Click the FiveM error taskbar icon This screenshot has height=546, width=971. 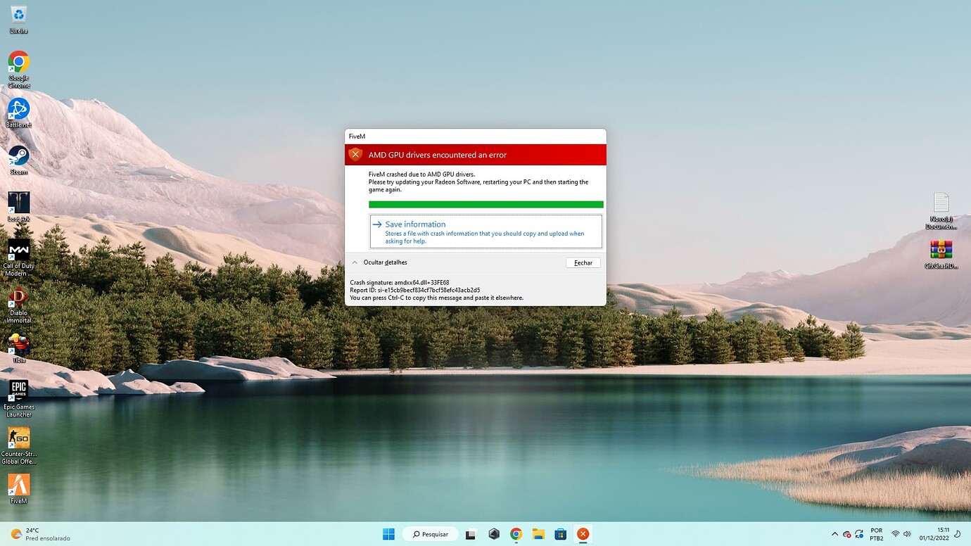click(x=583, y=534)
